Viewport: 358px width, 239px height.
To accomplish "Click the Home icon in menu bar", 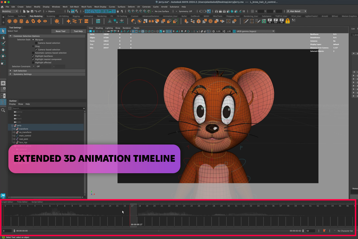I will click(x=2, y=7).
